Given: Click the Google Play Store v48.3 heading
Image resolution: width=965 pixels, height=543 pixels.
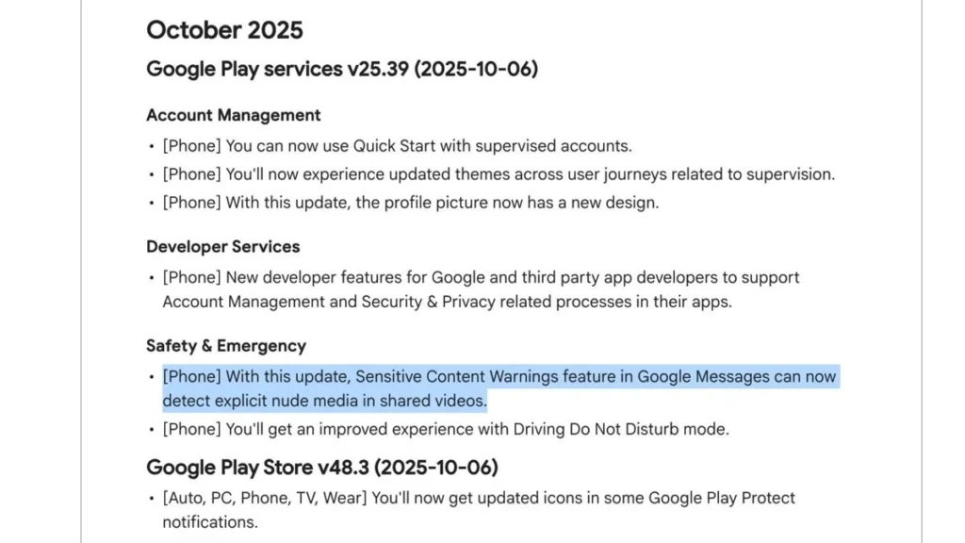Looking at the screenshot, I should [x=322, y=468].
